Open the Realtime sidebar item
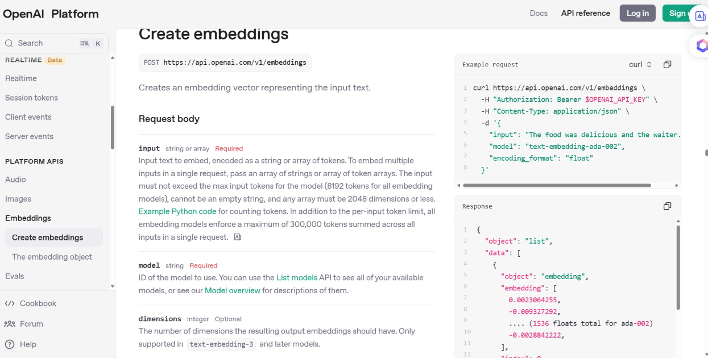 pyautogui.click(x=21, y=78)
